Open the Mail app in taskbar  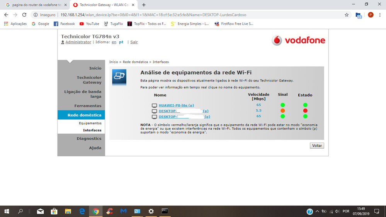40,211
